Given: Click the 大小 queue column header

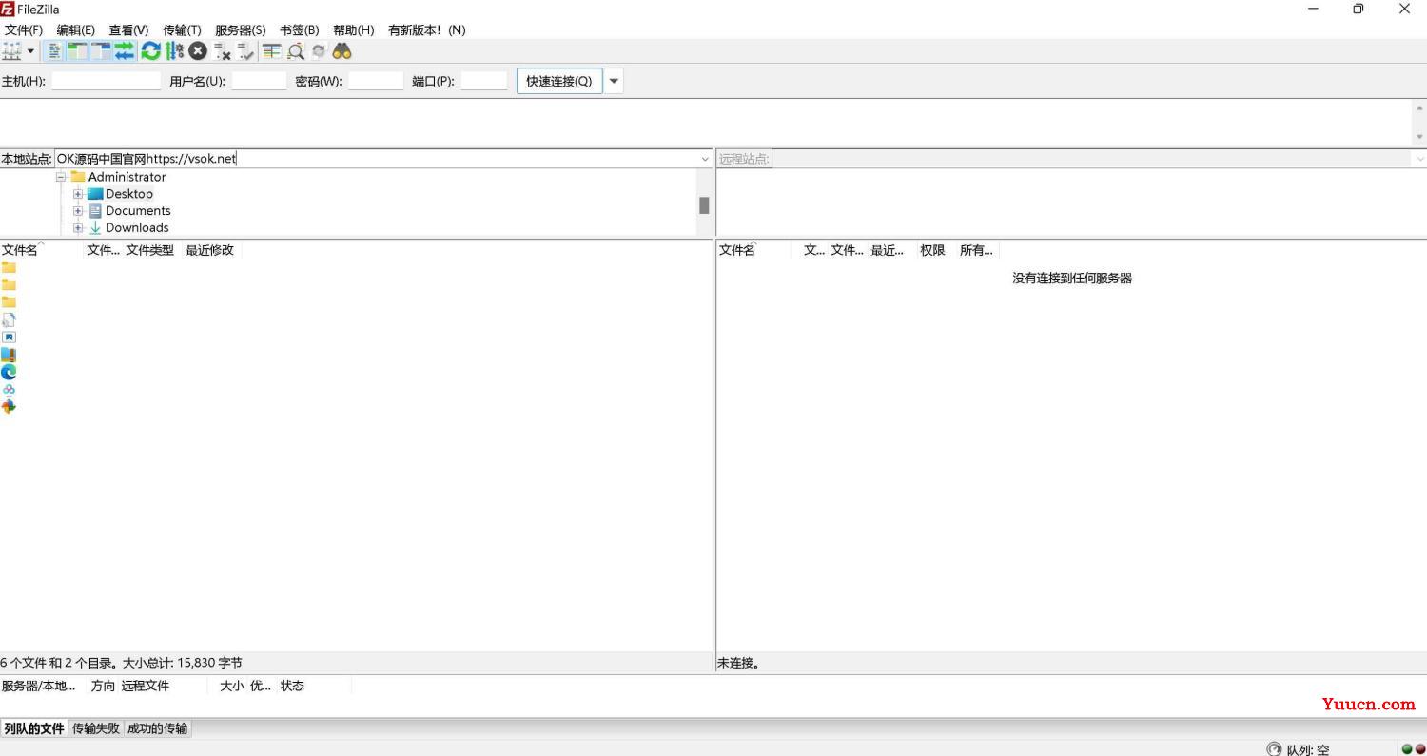Looking at the screenshot, I should coord(232,686).
